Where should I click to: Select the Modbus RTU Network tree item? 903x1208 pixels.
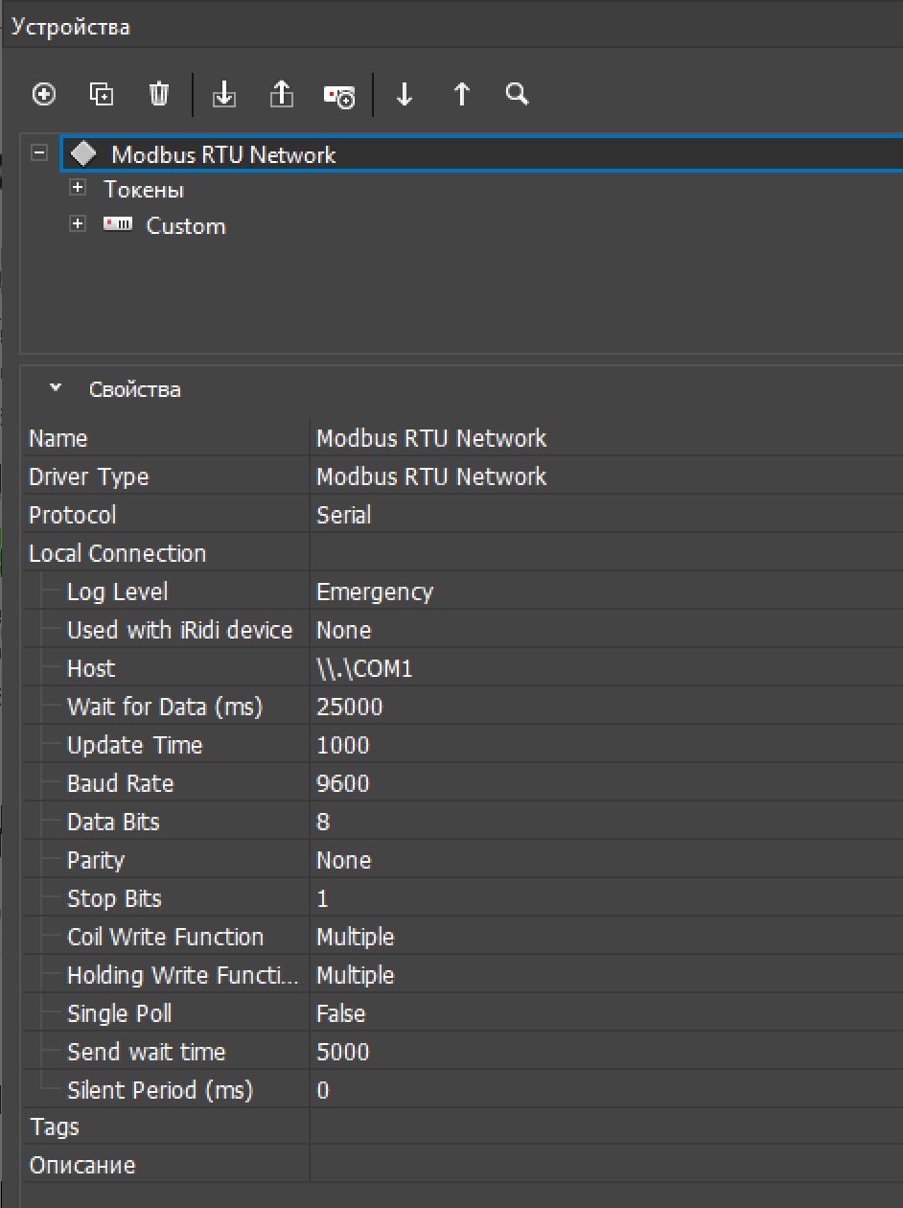click(x=222, y=154)
